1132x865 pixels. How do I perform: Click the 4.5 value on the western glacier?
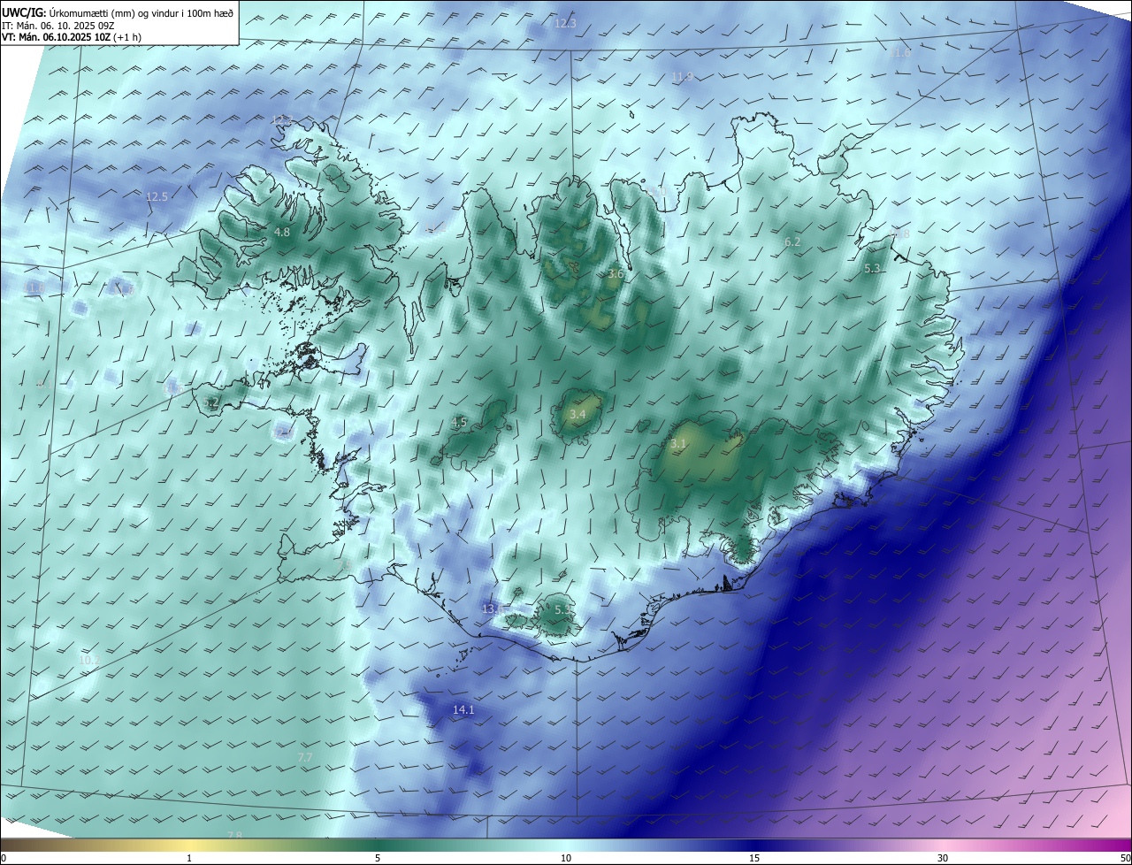tap(459, 423)
